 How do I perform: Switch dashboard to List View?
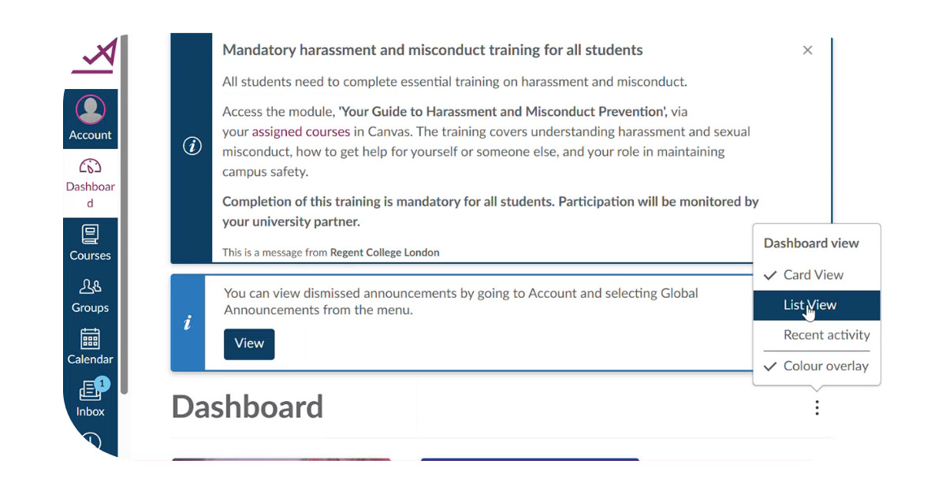coord(817,305)
